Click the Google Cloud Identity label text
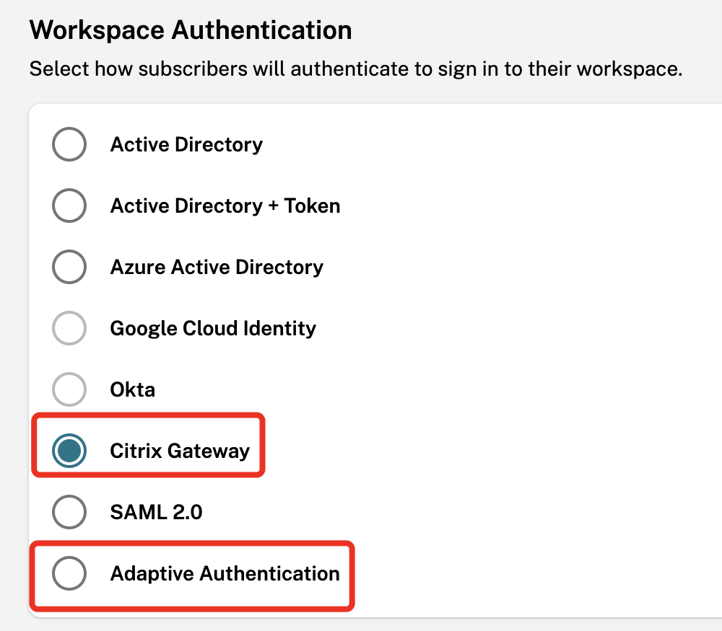Image resolution: width=722 pixels, height=631 pixels. [x=213, y=329]
